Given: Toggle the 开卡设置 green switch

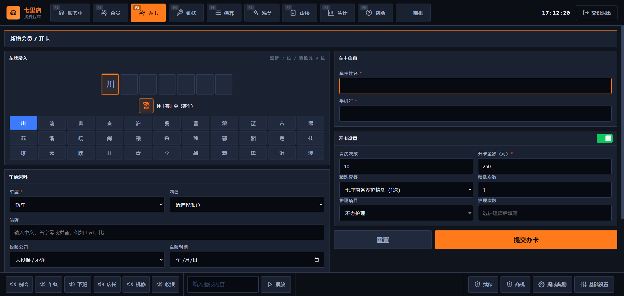Looking at the screenshot, I should click(604, 138).
